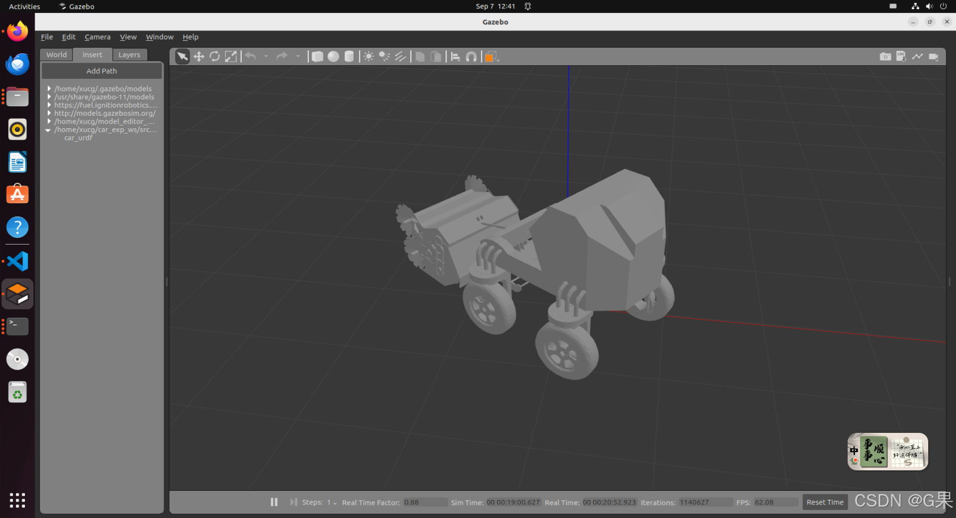Click the Real Time value field
The height and width of the screenshot is (518, 956).
click(609, 502)
